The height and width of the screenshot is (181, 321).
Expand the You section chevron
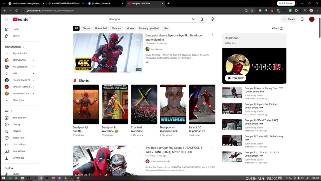pos(12,111)
